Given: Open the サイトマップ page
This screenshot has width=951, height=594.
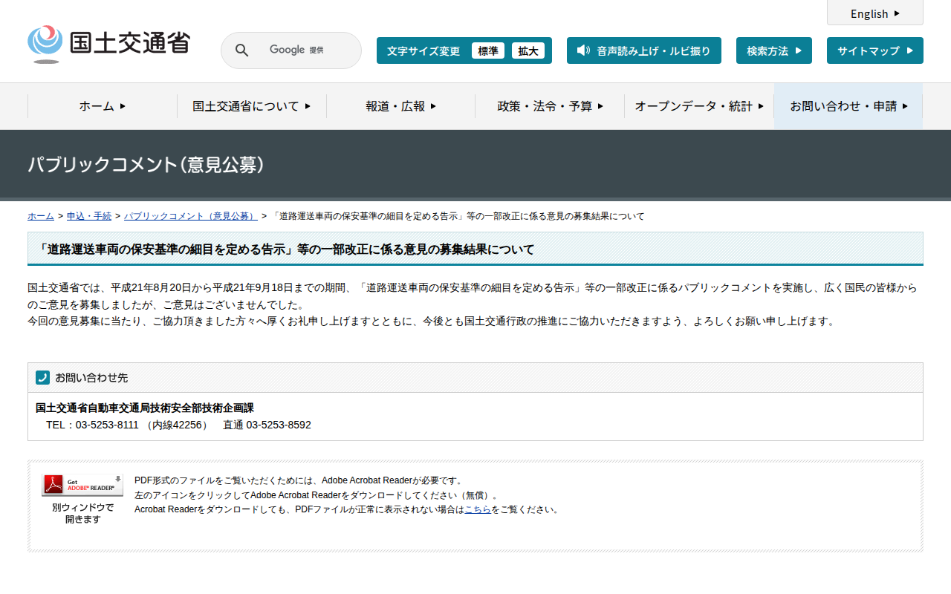Looking at the screenshot, I should pos(875,50).
